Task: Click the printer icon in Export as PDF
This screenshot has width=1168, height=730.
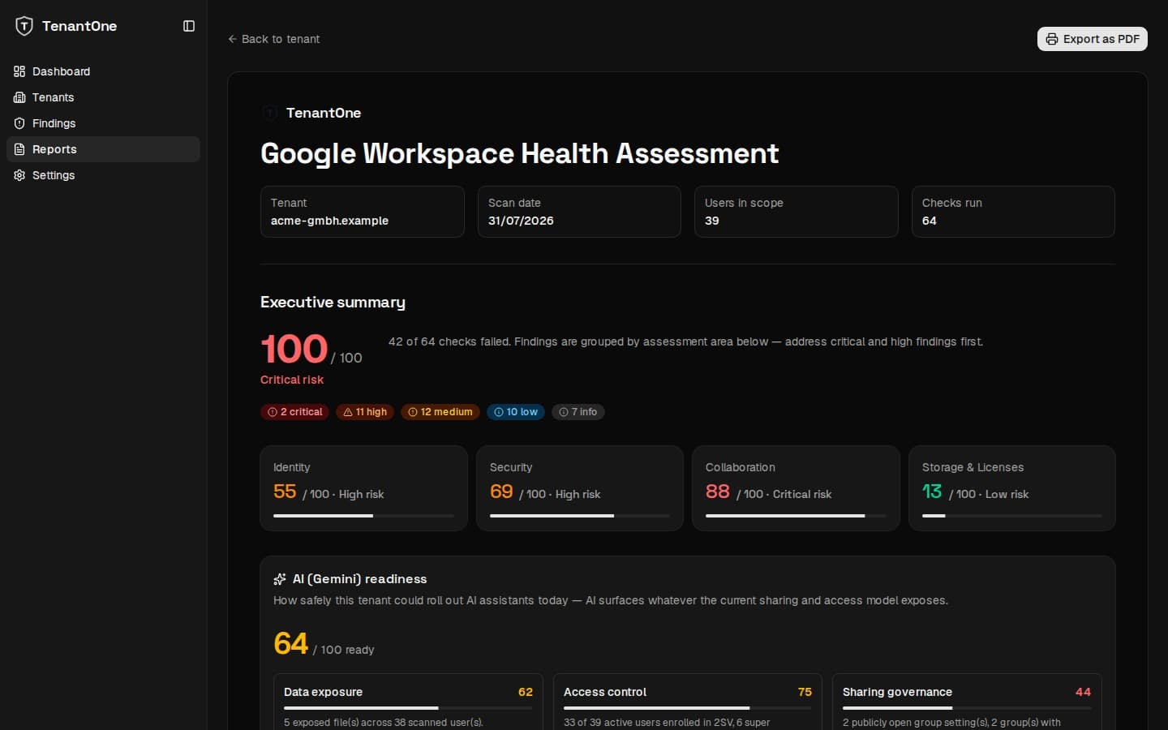Action: click(x=1052, y=39)
